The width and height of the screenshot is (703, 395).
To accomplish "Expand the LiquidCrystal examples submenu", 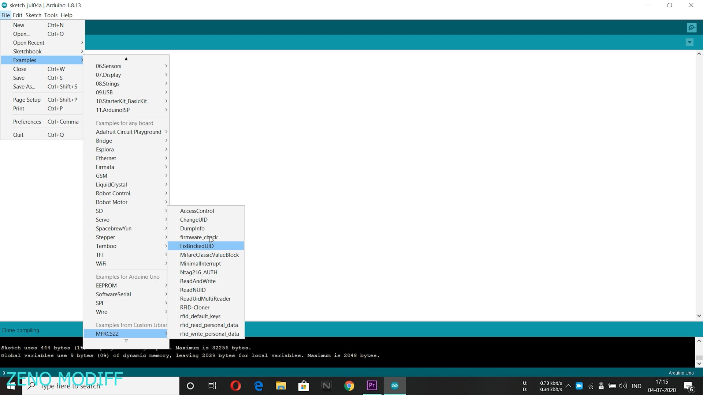I will point(126,185).
